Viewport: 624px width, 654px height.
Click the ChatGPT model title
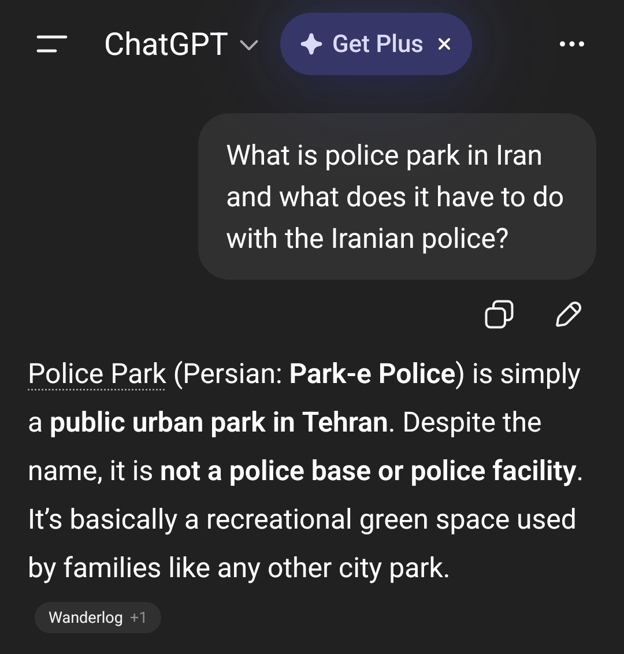coord(166,44)
